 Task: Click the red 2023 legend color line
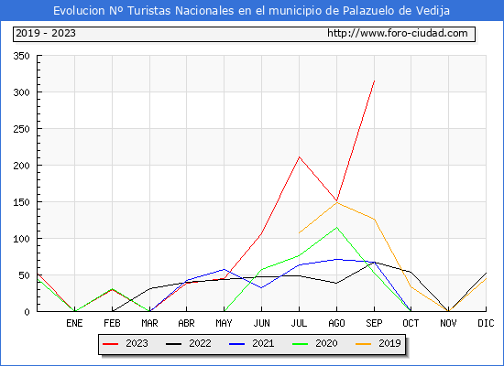(111, 344)
